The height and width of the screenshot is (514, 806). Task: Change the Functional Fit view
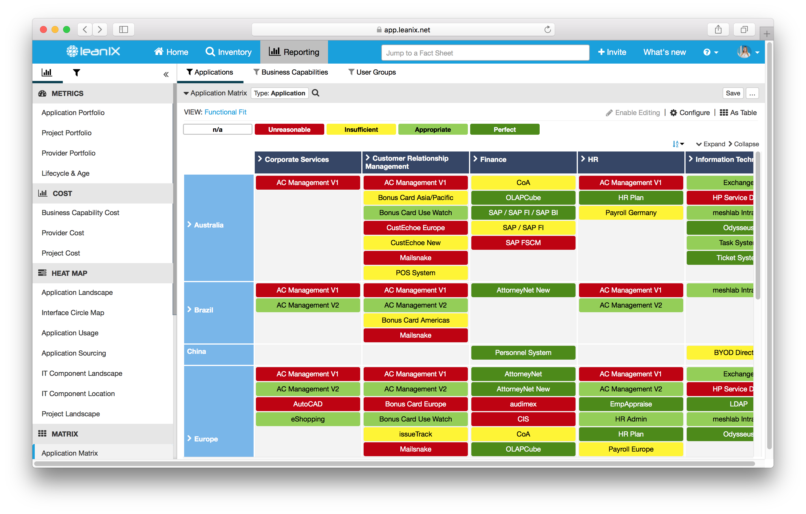coord(225,112)
